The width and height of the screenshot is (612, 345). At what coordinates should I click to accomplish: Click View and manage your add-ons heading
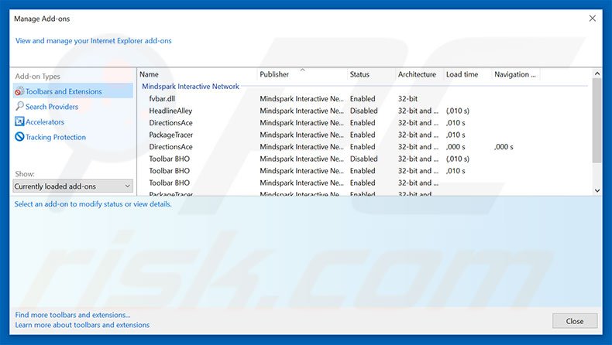93,40
